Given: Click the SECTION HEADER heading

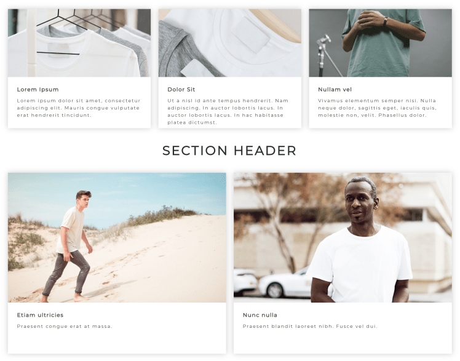Looking at the screenshot, I should (229, 151).
